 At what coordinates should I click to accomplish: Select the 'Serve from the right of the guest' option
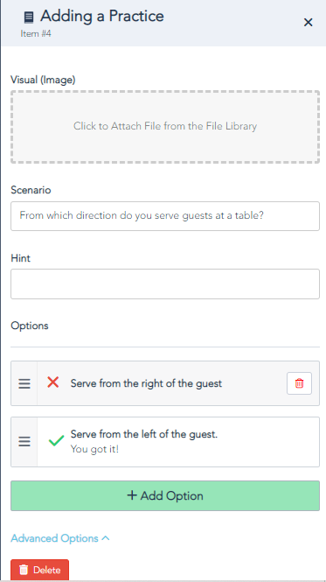146,383
